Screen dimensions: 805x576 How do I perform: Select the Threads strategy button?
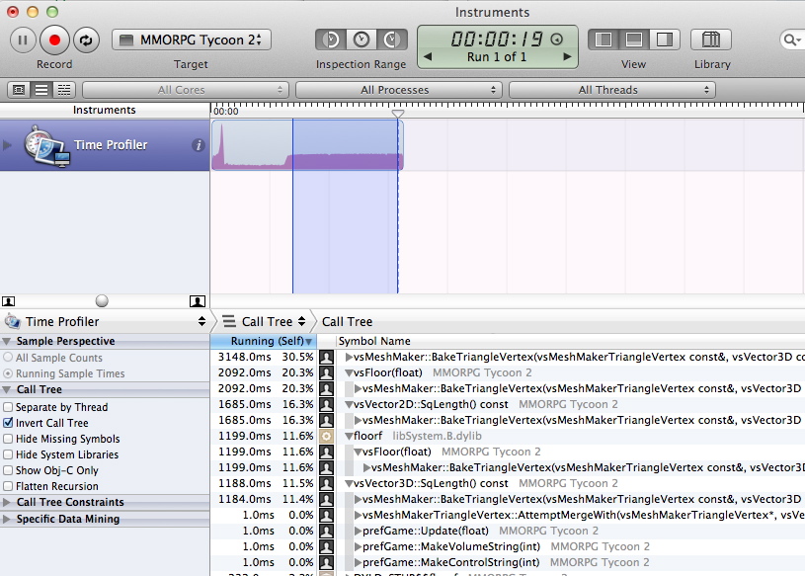(x=64, y=90)
